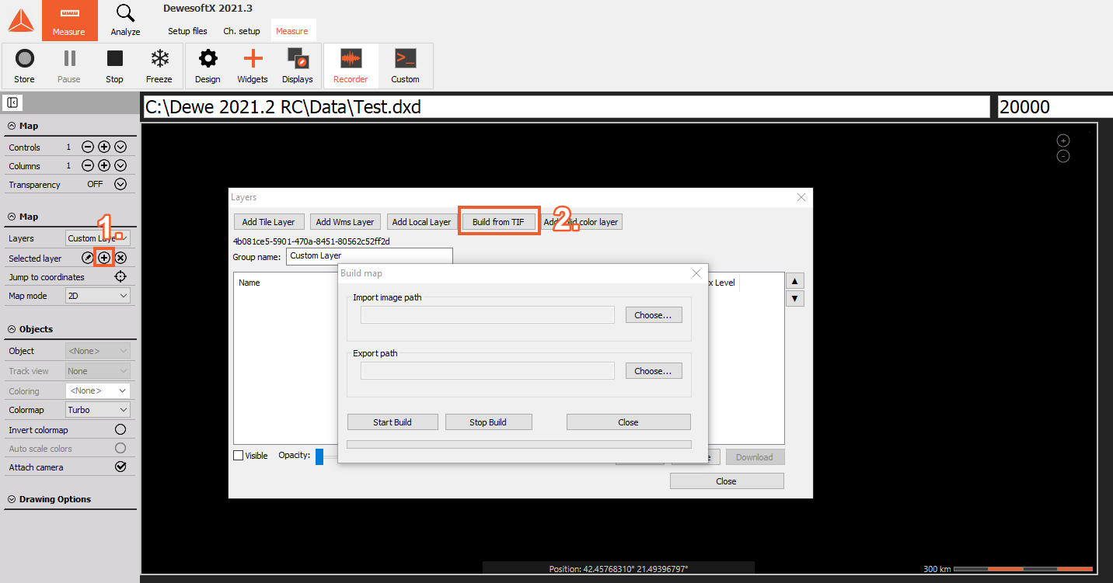Toggle Invert colormap
Viewport: 1113px width, 583px height.
pos(120,429)
